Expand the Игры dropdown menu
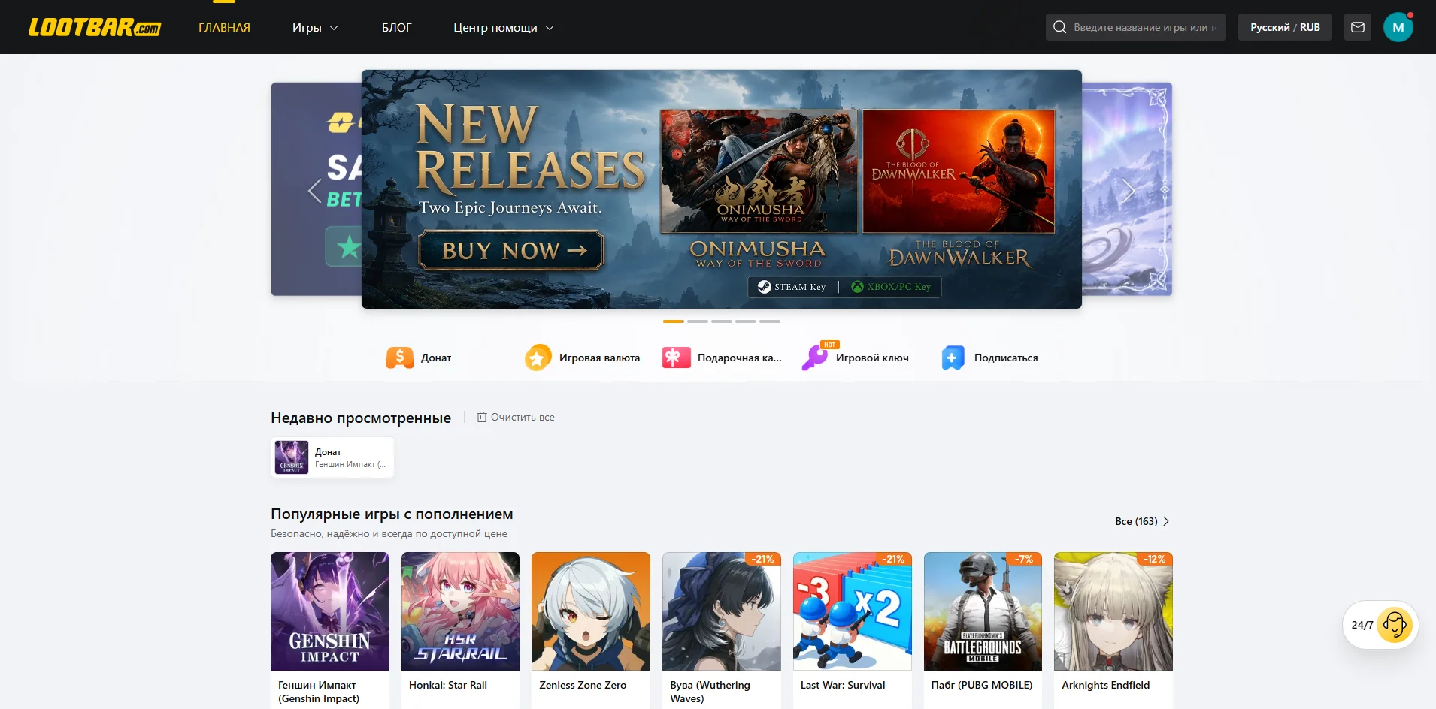1436x709 pixels. (x=315, y=28)
